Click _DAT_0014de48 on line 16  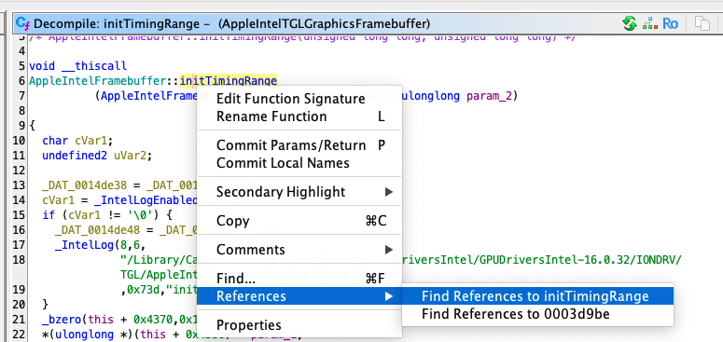coord(98,230)
